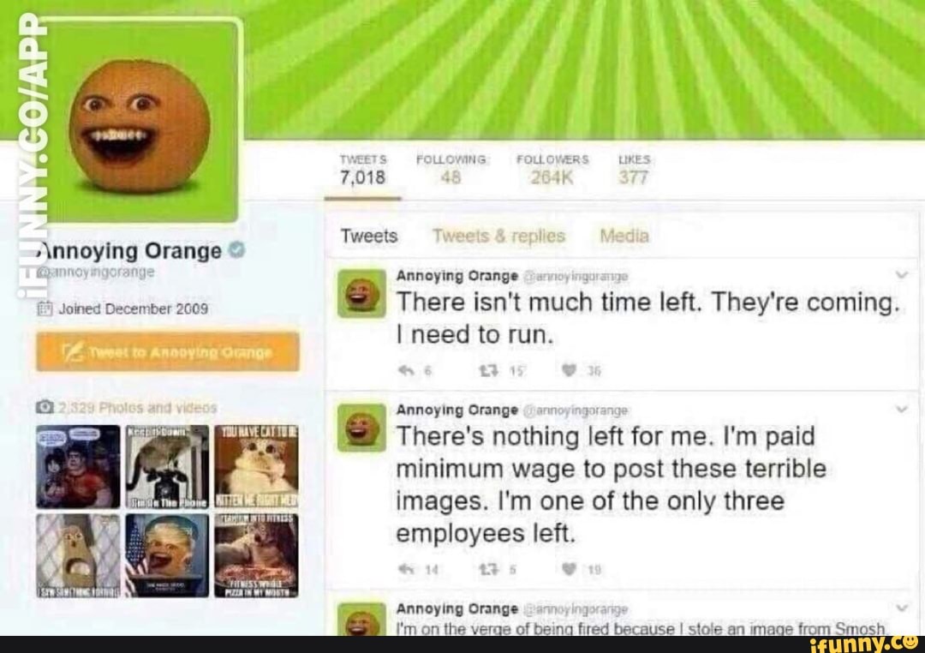The height and width of the screenshot is (653, 925).
Task: Retweet the minimum wage tweet
Action: [x=488, y=569]
